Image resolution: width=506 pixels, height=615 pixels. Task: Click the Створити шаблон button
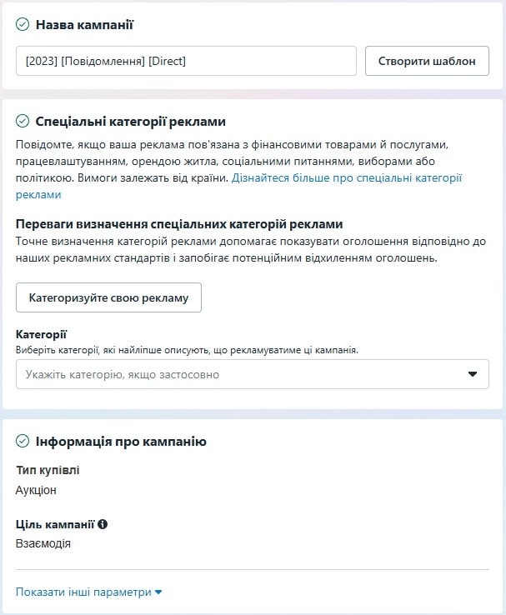[x=427, y=61]
